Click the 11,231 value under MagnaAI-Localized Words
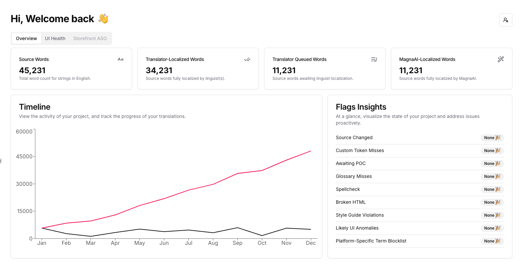 (x=411, y=71)
